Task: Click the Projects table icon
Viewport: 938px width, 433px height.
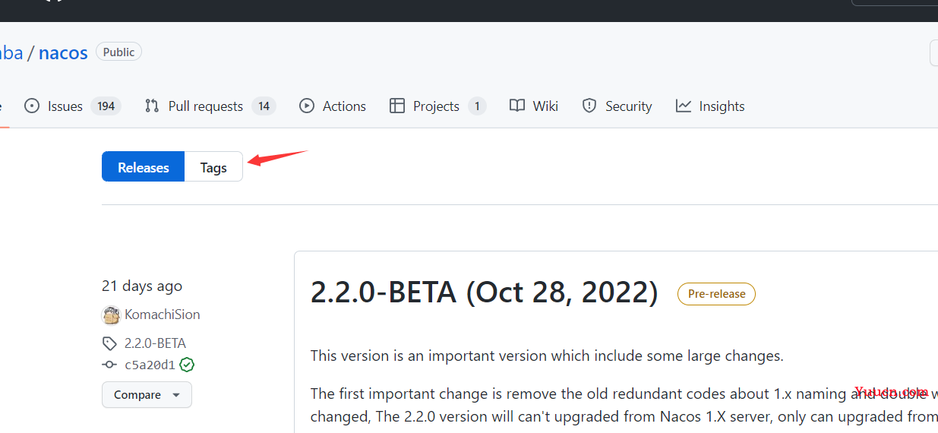Action: click(x=397, y=106)
